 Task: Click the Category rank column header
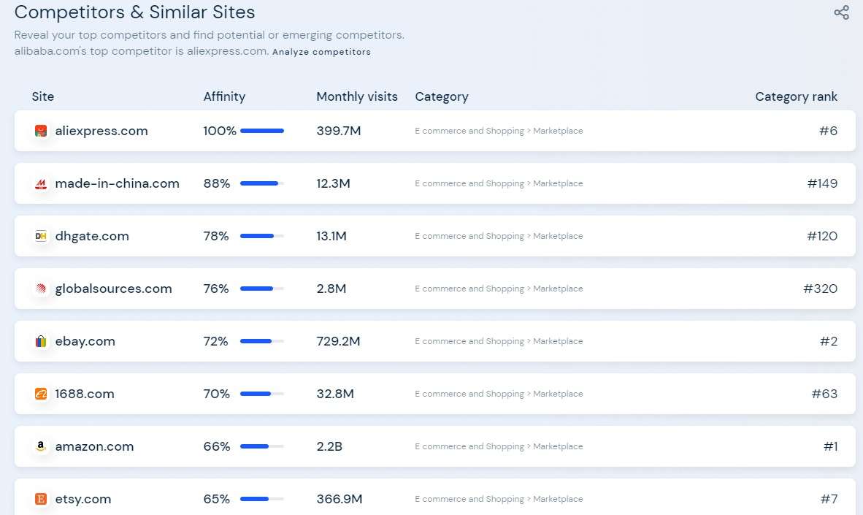click(x=796, y=96)
